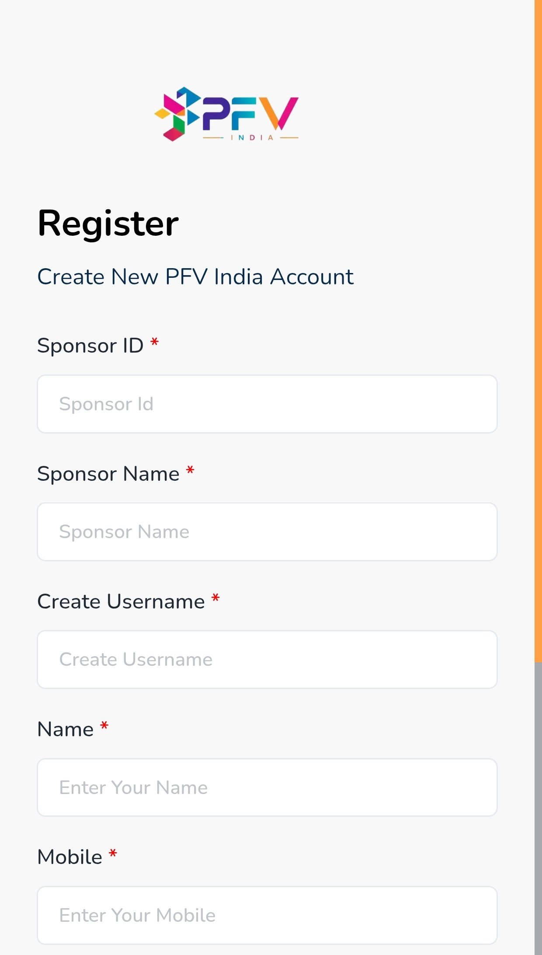Click the Mobile field label
Viewport: 542px width, 955px height.
70,857
